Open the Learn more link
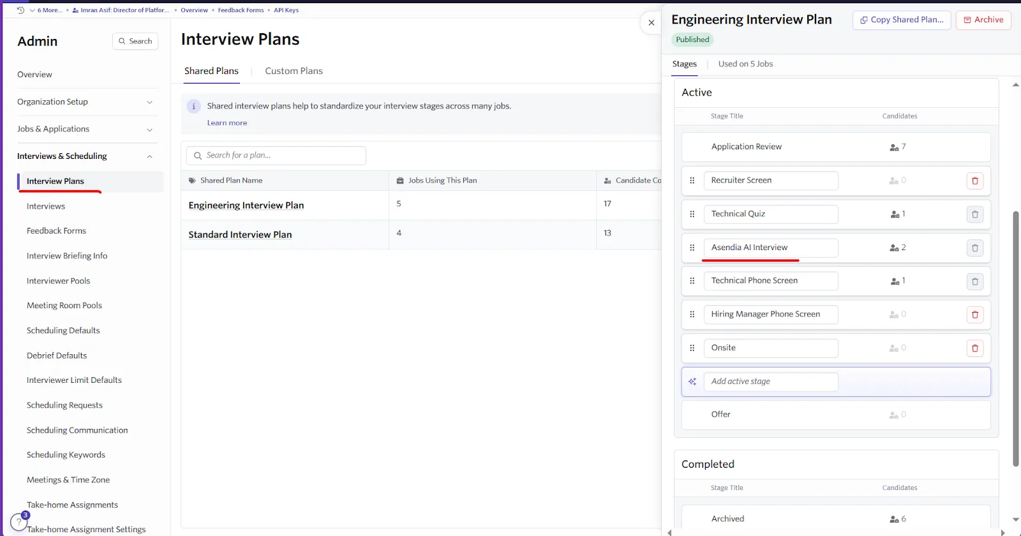 click(x=227, y=123)
